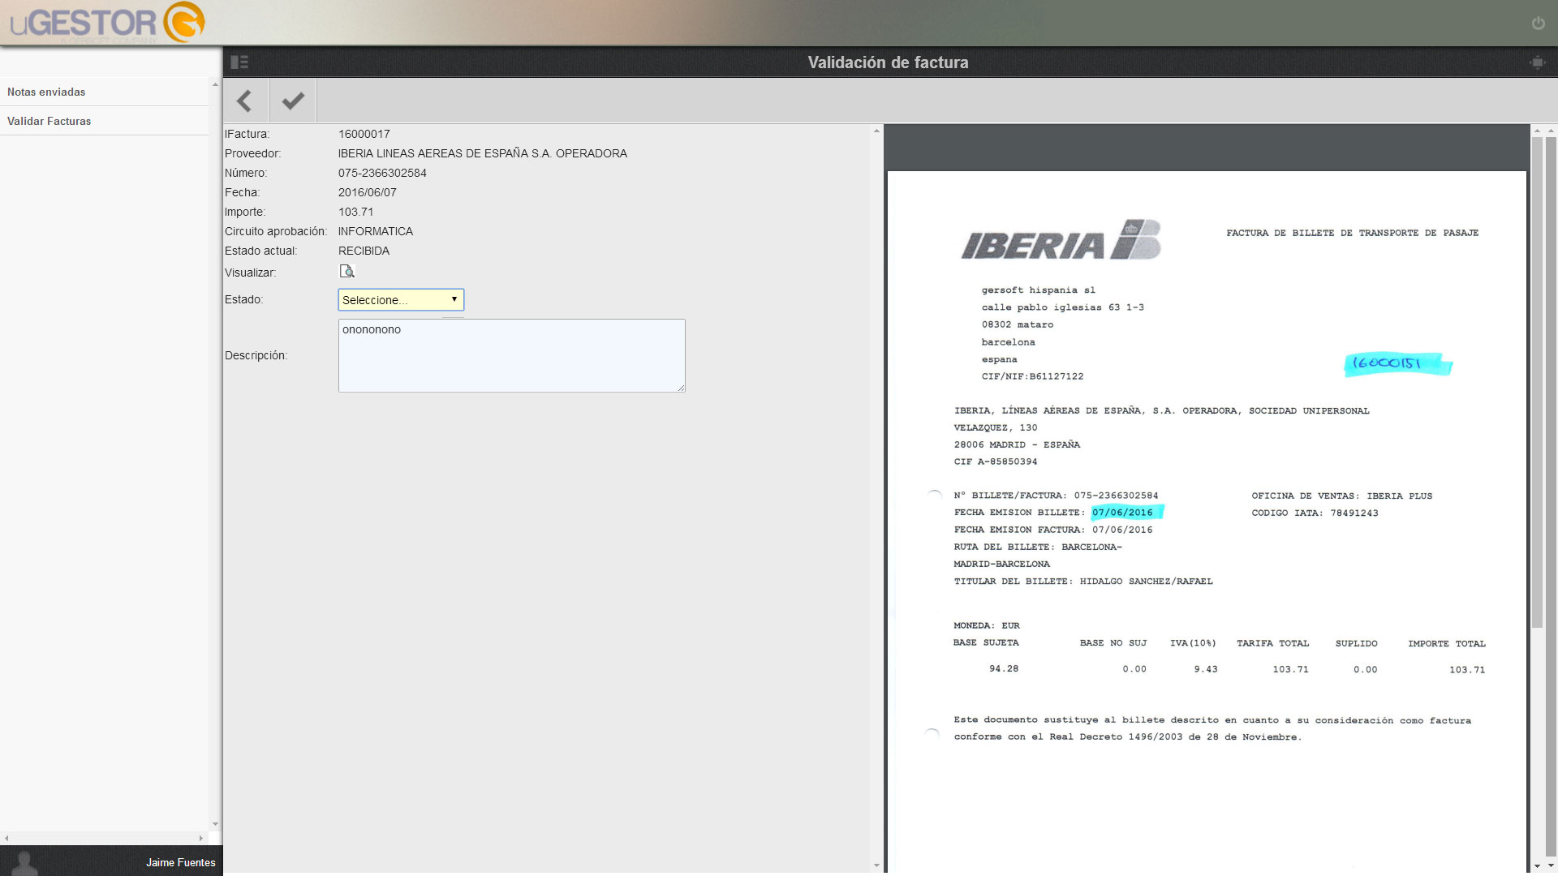Click the scroll down arrow of document viewer
Screen dimensions: 1558x876
click(x=1537, y=865)
